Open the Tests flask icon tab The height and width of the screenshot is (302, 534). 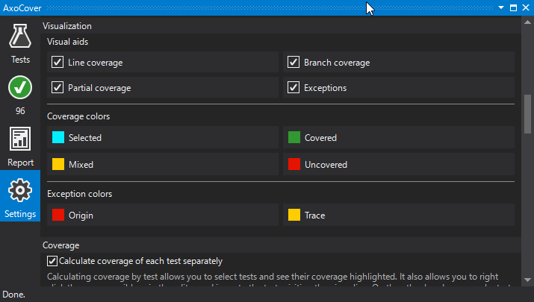(x=20, y=36)
